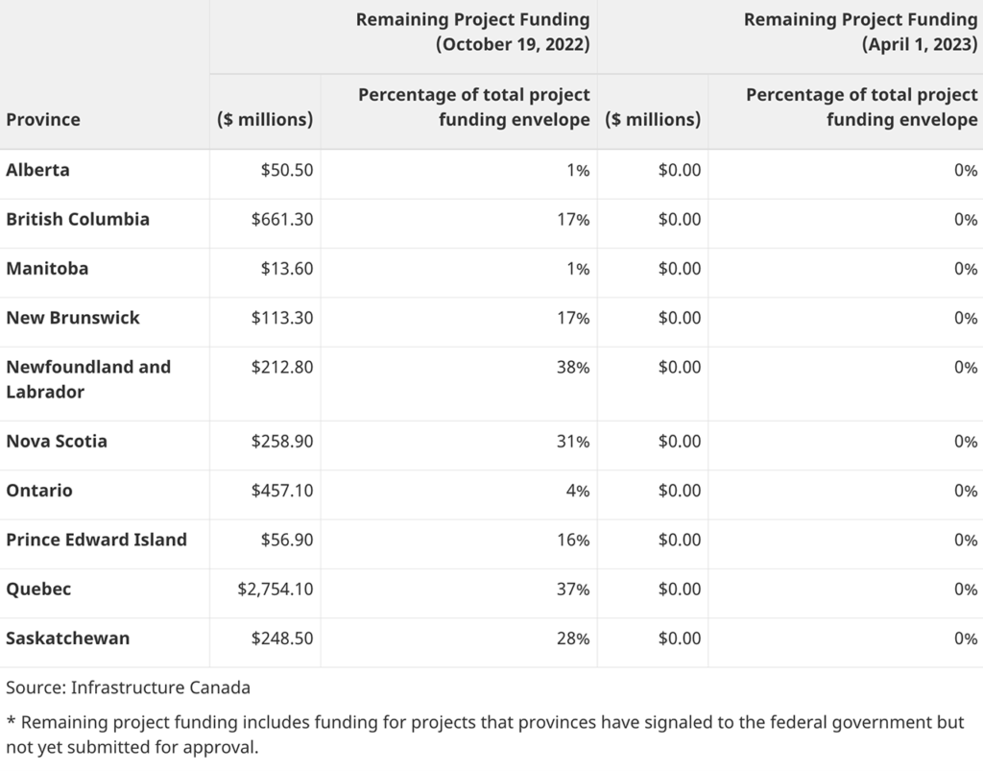Click the Ontario row label
Viewport: 983px width, 771px height.
click(39, 491)
